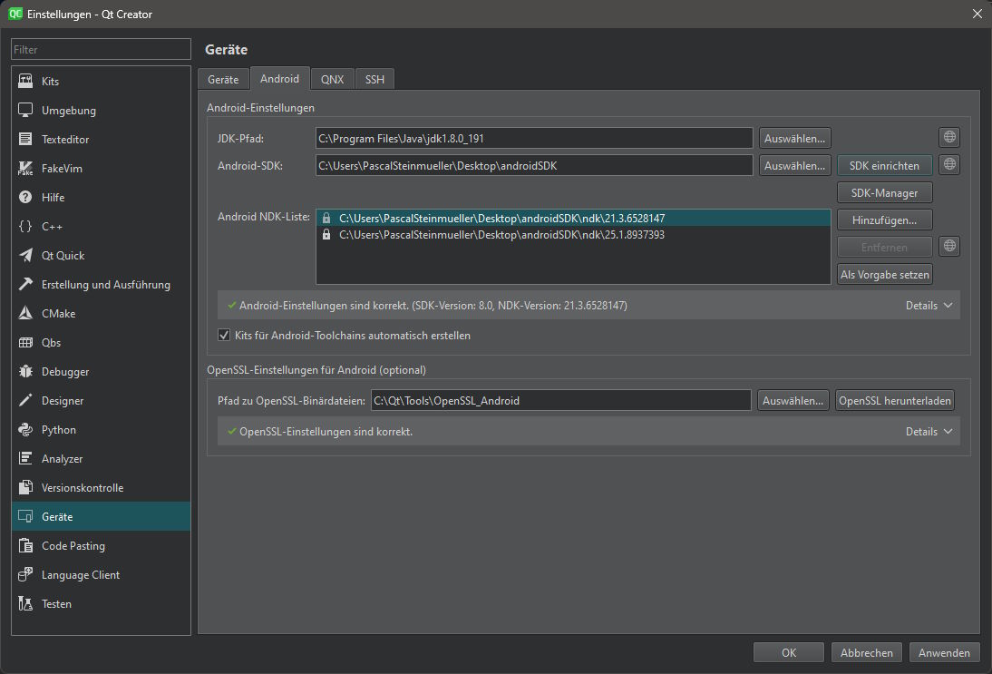
Task: Open the Texteditor category icon
Action: tap(25, 139)
